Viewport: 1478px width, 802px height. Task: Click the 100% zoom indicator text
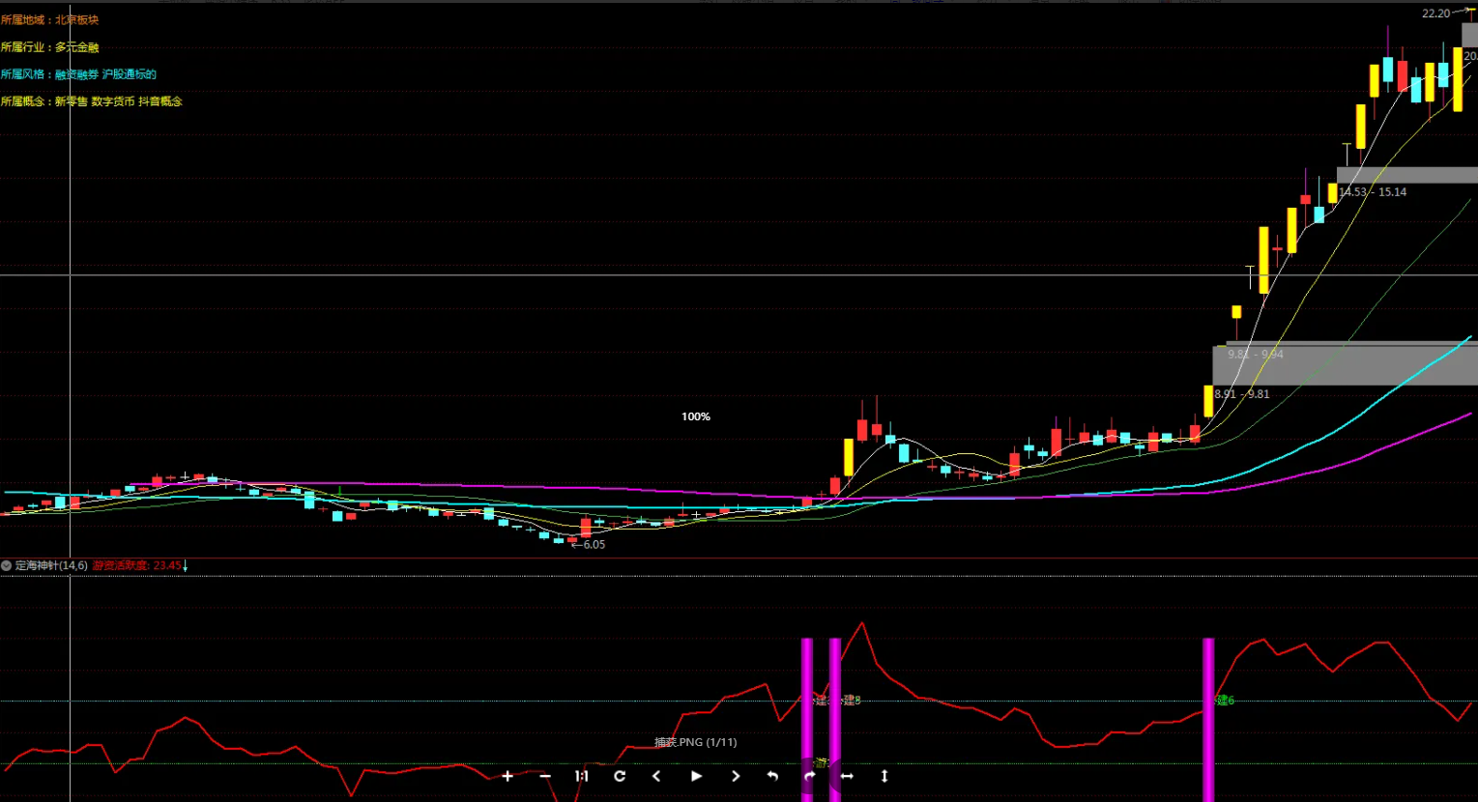(696, 416)
